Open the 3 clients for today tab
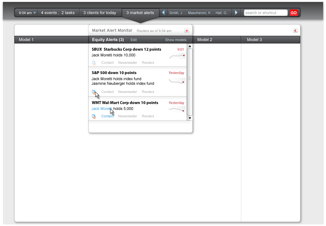The width and height of the screenshot is (326, 226). (x=100, y=13)
